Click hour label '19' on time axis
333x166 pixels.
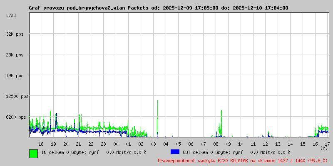coord(53,144)
